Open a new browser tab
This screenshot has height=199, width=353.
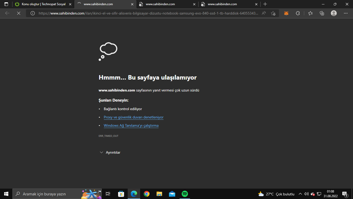[265, 4]
